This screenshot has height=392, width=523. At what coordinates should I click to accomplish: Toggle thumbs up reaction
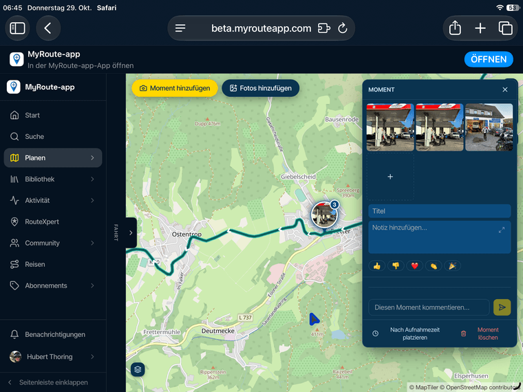tap(377, 265)
